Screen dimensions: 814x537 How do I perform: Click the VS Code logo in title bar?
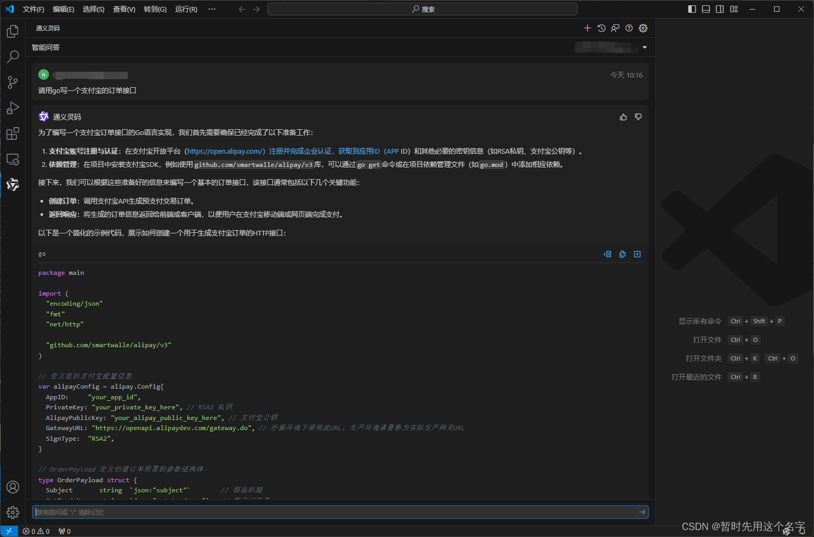(10, 9)
